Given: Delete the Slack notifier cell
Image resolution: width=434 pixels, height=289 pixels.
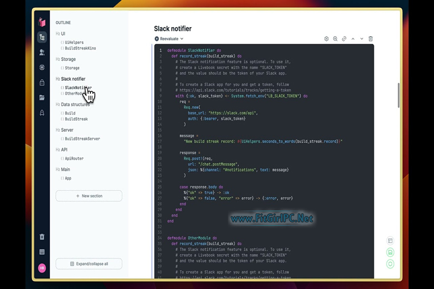Looking at the screenshot, I should (371, 39).
